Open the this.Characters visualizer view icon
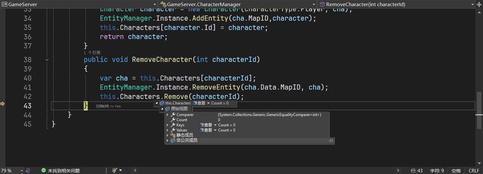The width and height of the screenshot is (483, 174). pyautogui.click(x=195, y=103)
